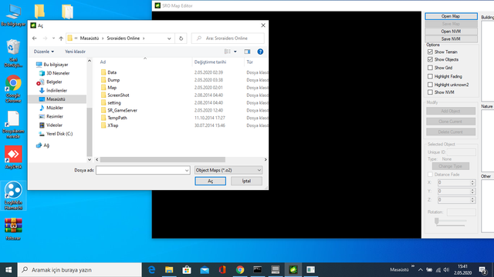Expand the Masaüstü toolbar chevron on taskbar
Image resolution: width=494 pixels, height=277 pixels.
[413, 266]
